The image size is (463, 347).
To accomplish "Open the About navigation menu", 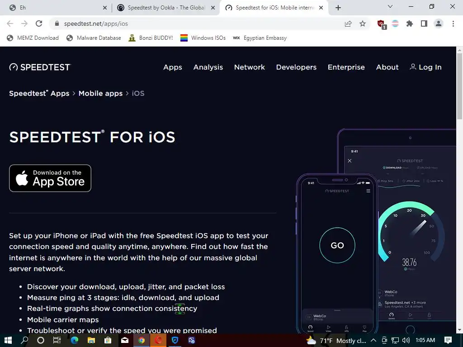I will [387, 67].
